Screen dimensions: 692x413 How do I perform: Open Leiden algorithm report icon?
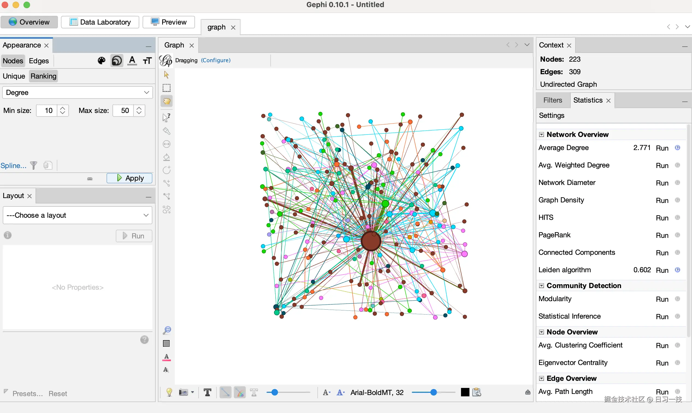point(678,270)
